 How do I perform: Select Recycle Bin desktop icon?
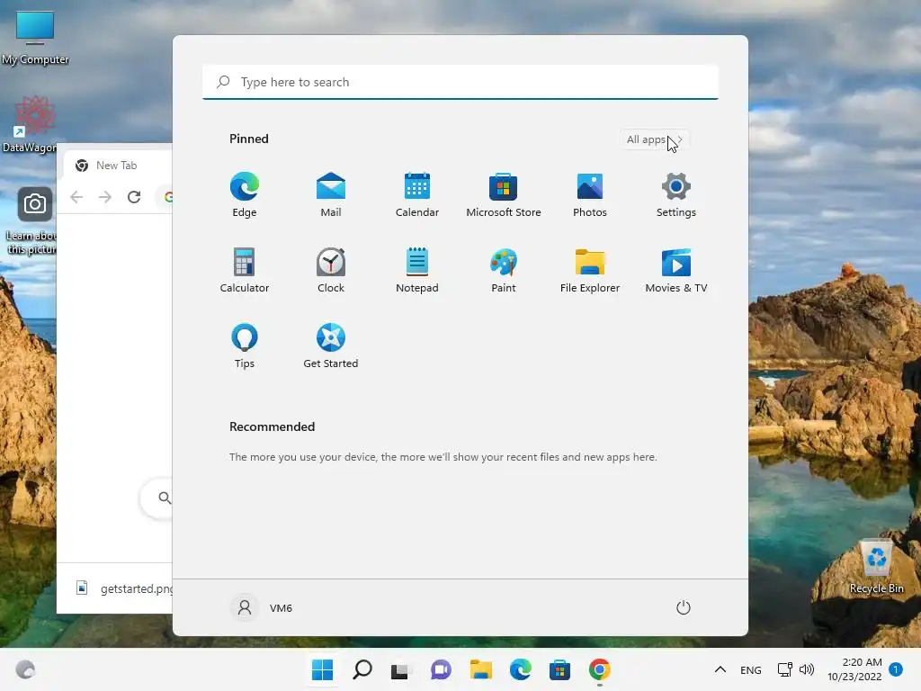click(x=876, y=567)
